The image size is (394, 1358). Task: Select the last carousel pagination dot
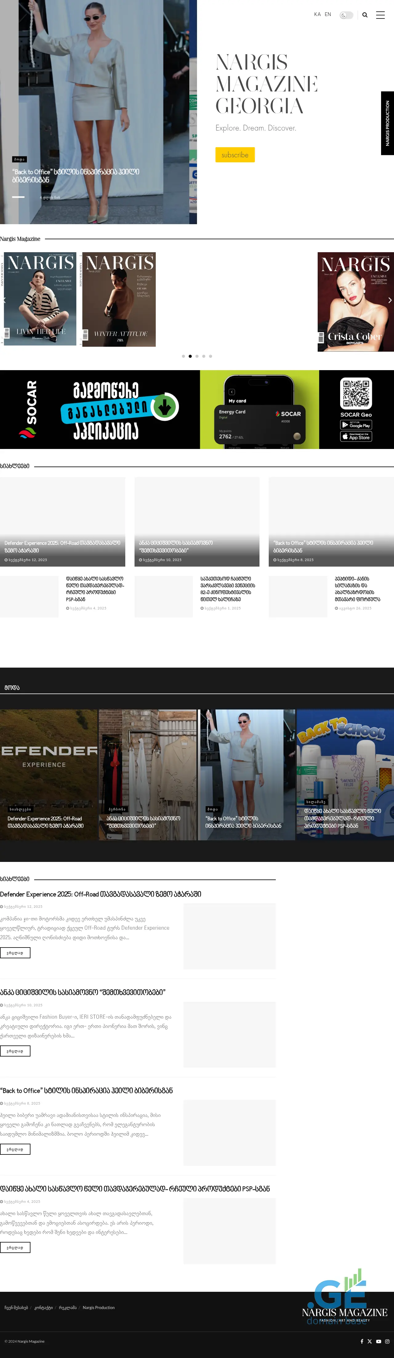[x=211, y=356]
